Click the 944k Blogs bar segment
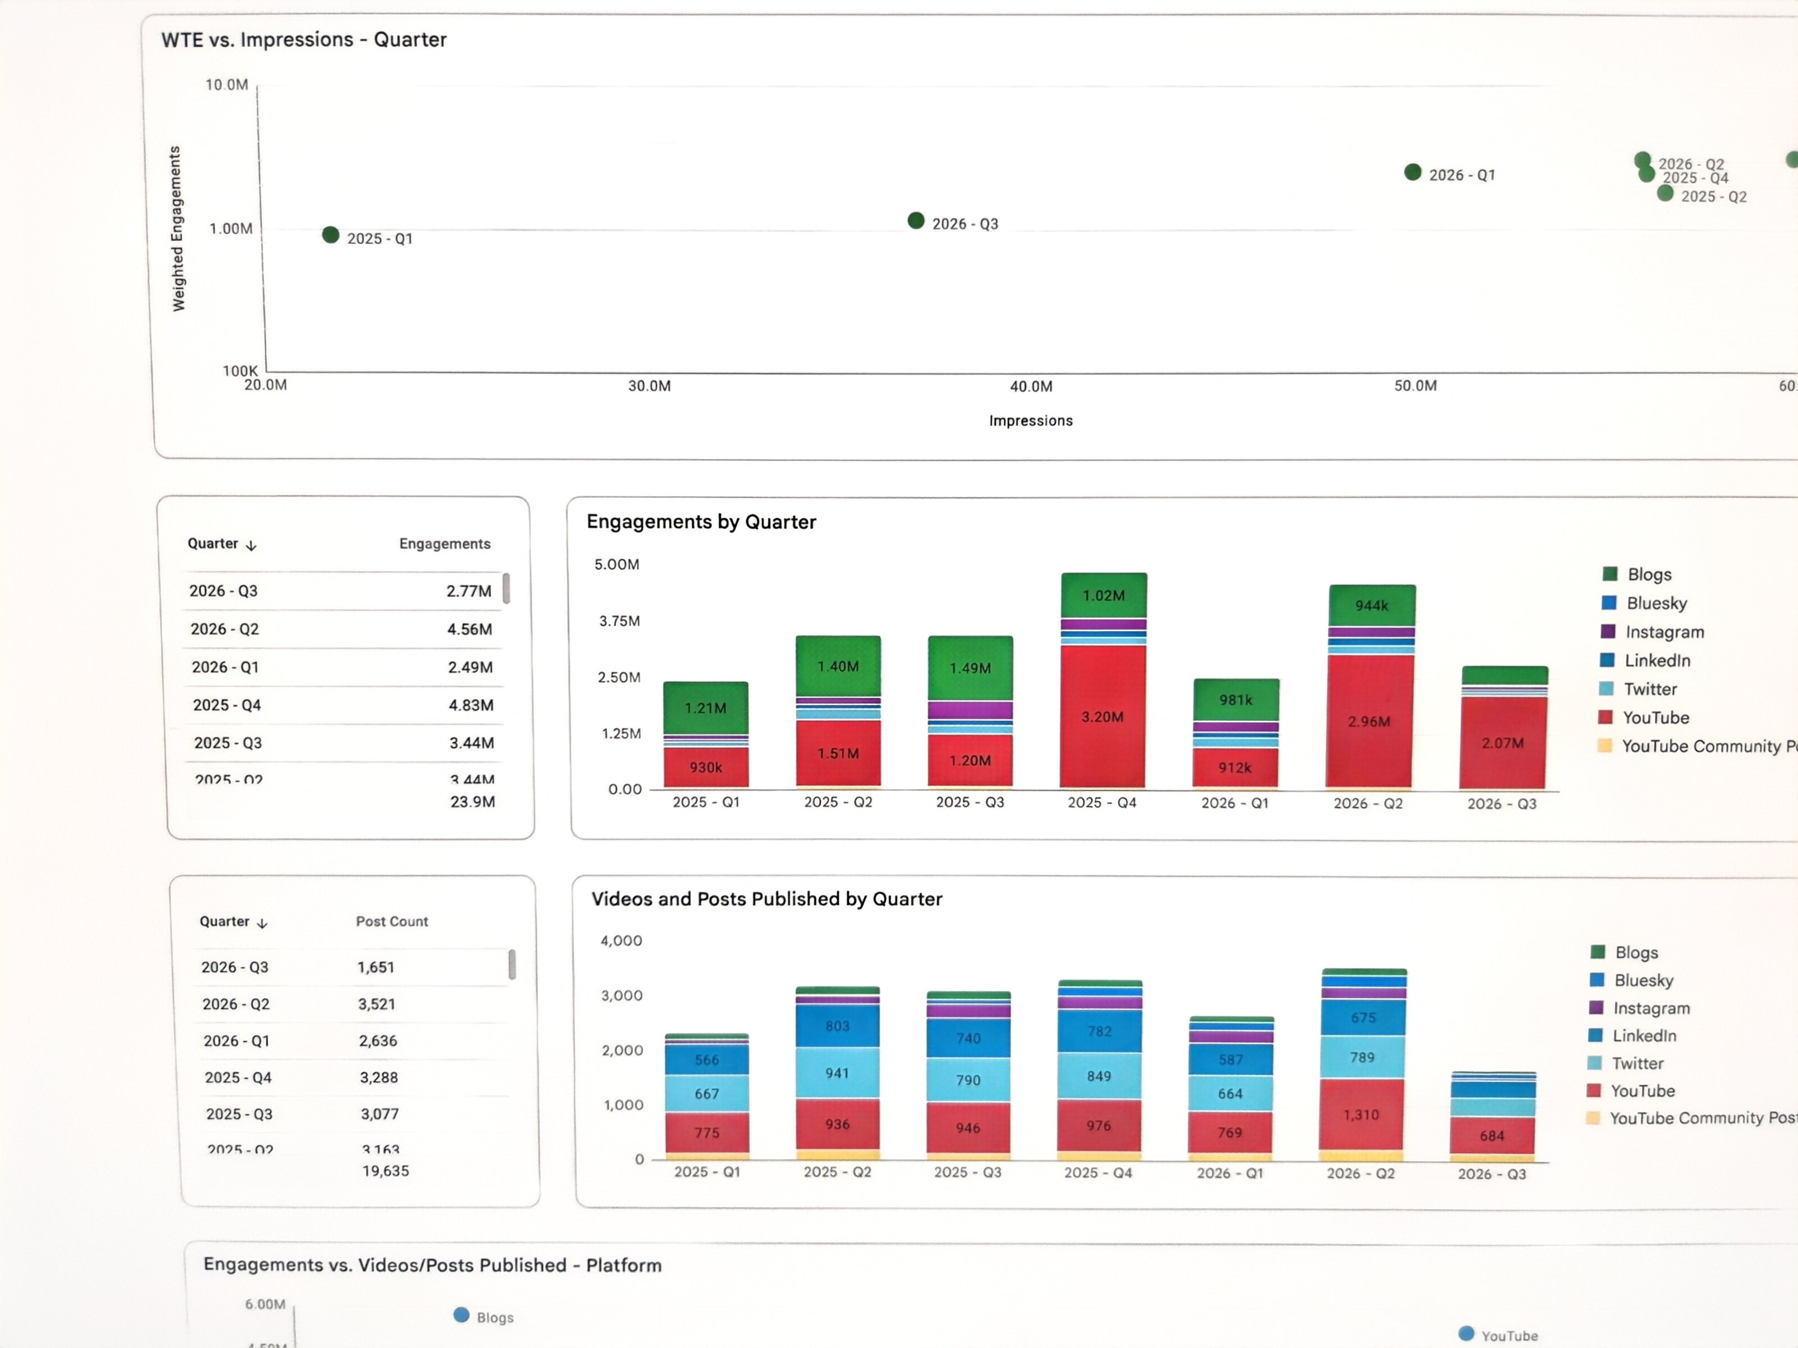The height and width of the screenshot is (1348, 1798). (x=1372, y=605)
